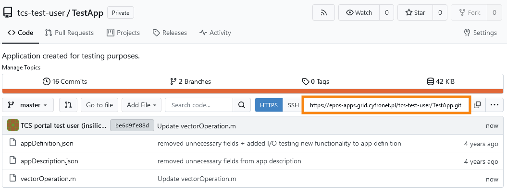Open commit be6d9fe88d
The image size is (507, 193).
click(132, 125)
